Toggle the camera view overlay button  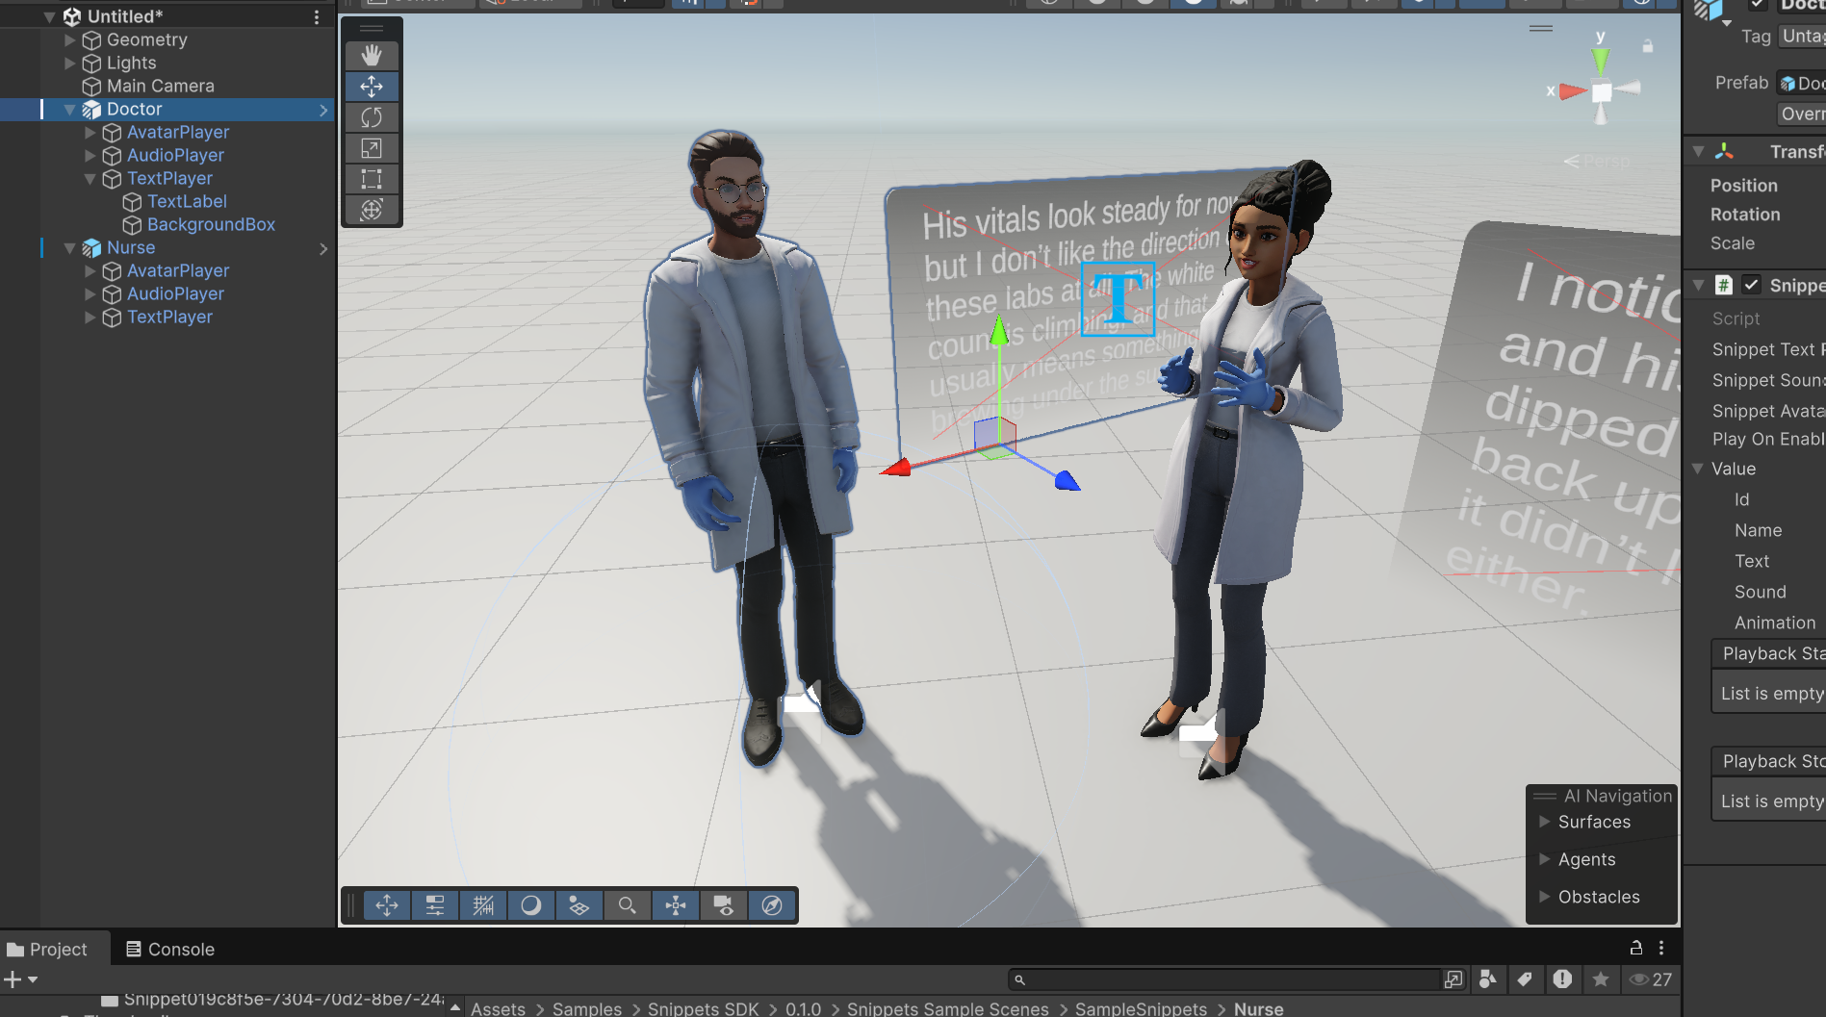(x=724, y=905)
